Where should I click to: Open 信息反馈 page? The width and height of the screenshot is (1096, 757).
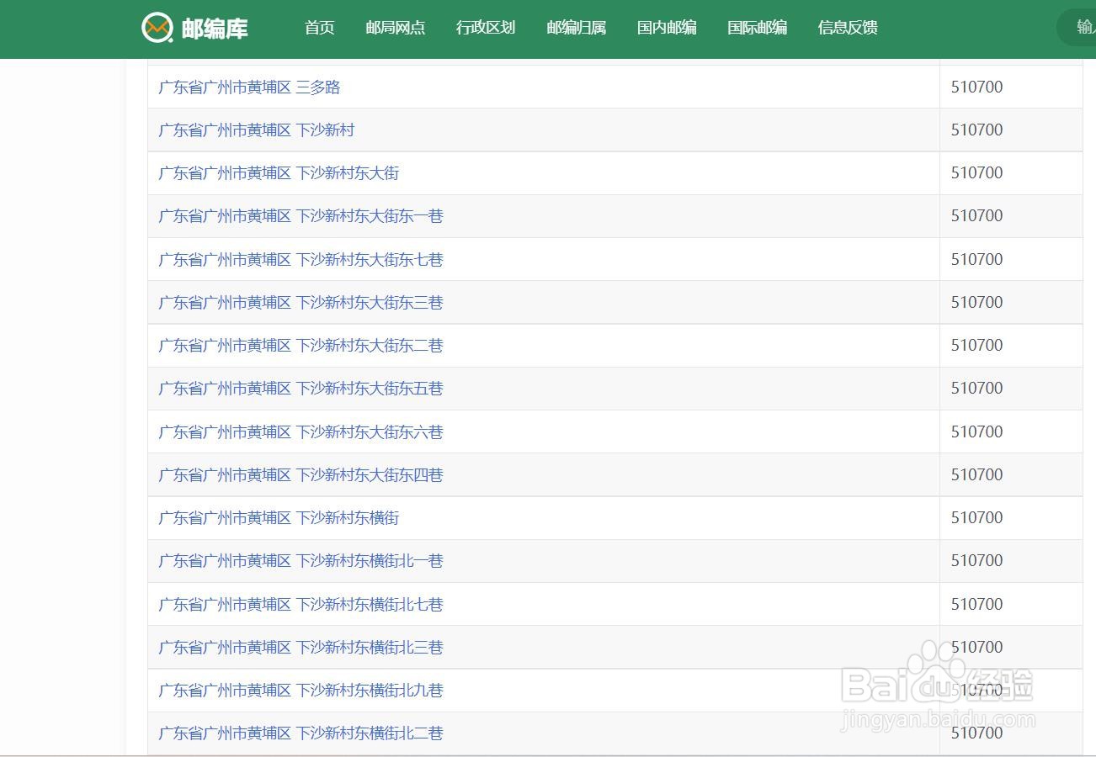848,28
